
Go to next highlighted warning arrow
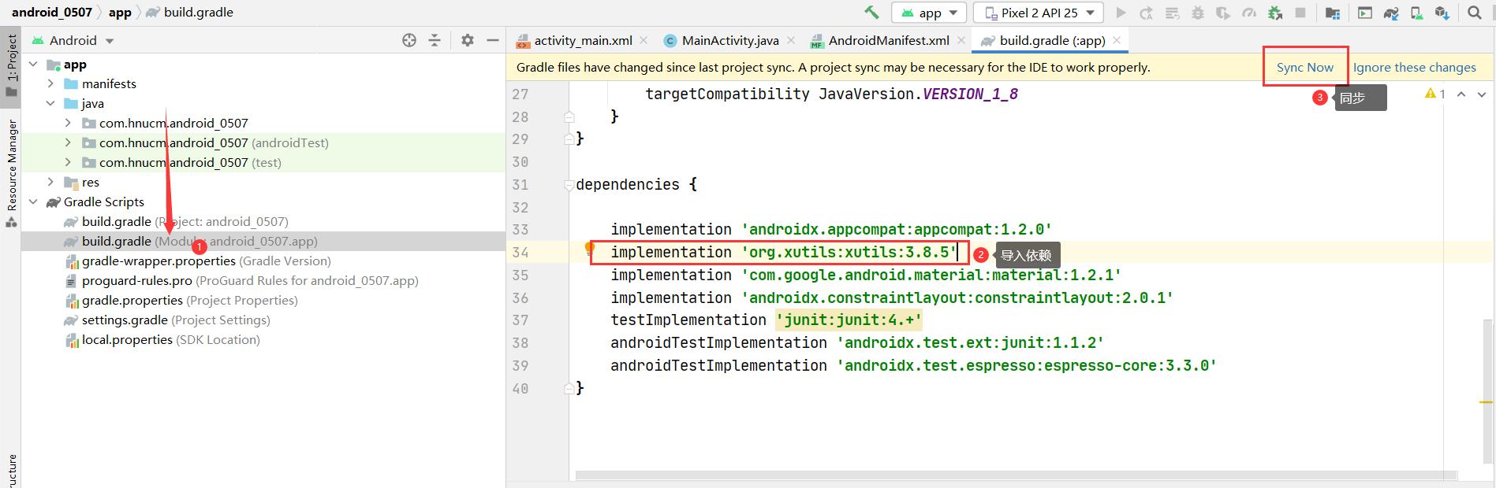tap(1482, 94)
